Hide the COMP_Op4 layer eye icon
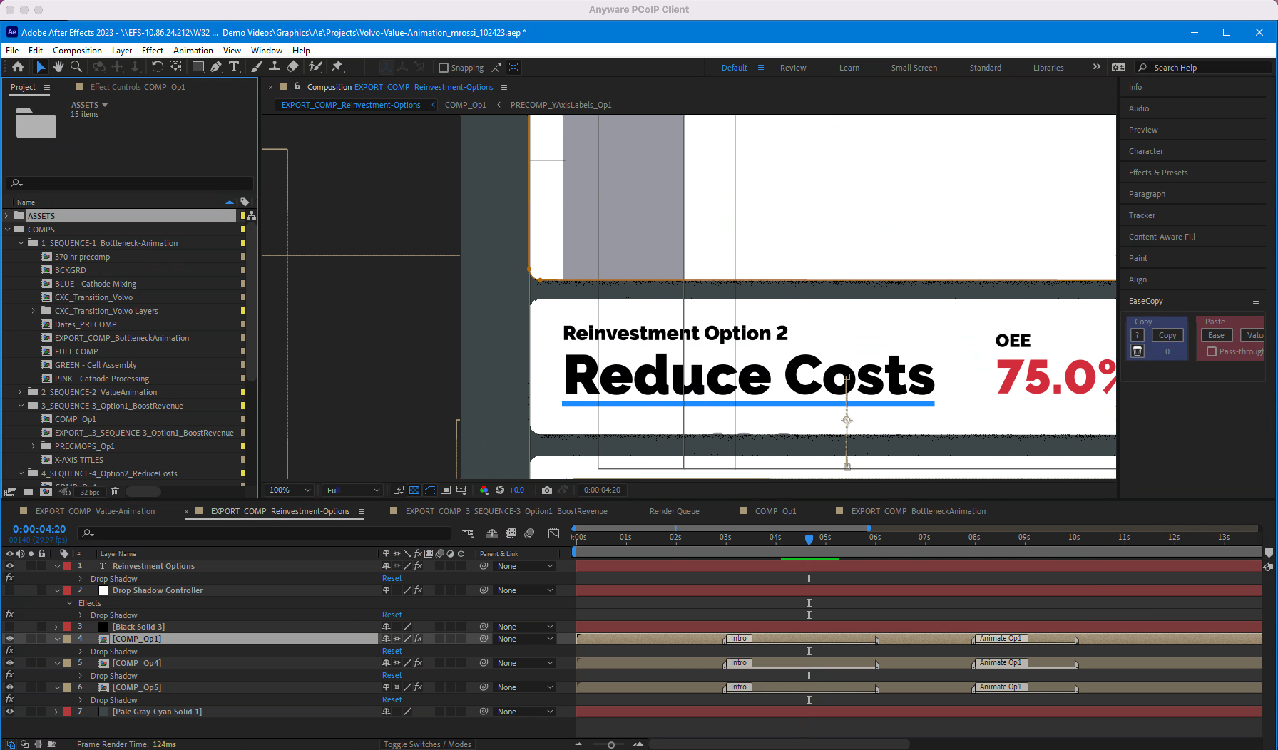Screen dimensions: 1278x750 pyautogui.click(x=10, y=663)
